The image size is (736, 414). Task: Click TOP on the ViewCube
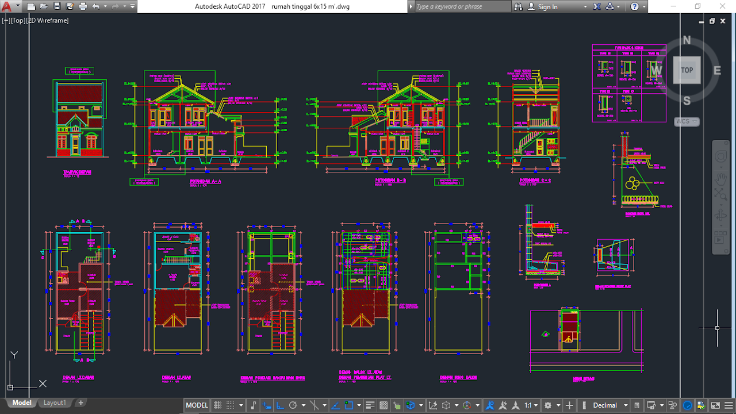[687, 70]
